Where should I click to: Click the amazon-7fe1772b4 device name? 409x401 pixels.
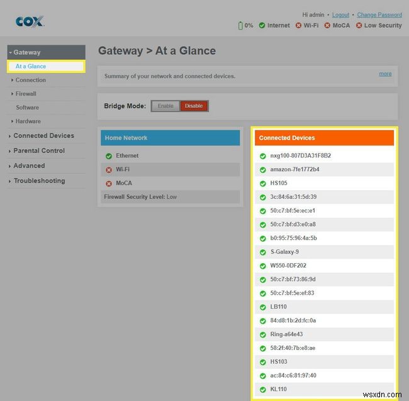[294, 169]
